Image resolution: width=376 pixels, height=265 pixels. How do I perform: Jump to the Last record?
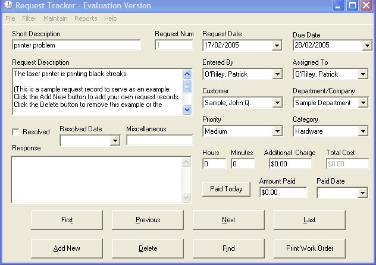click(309, 220)
